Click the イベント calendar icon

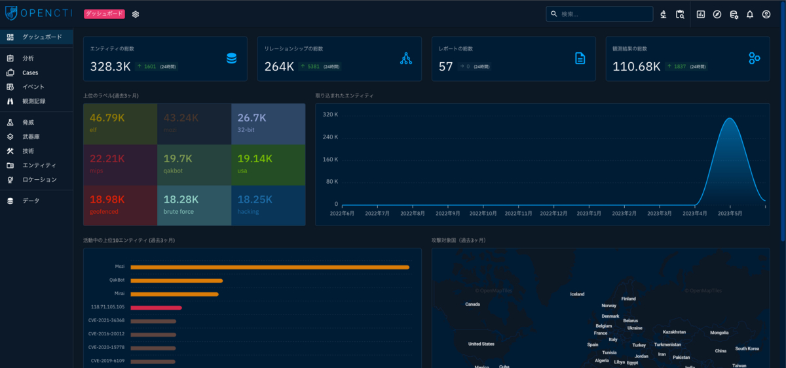10,87
